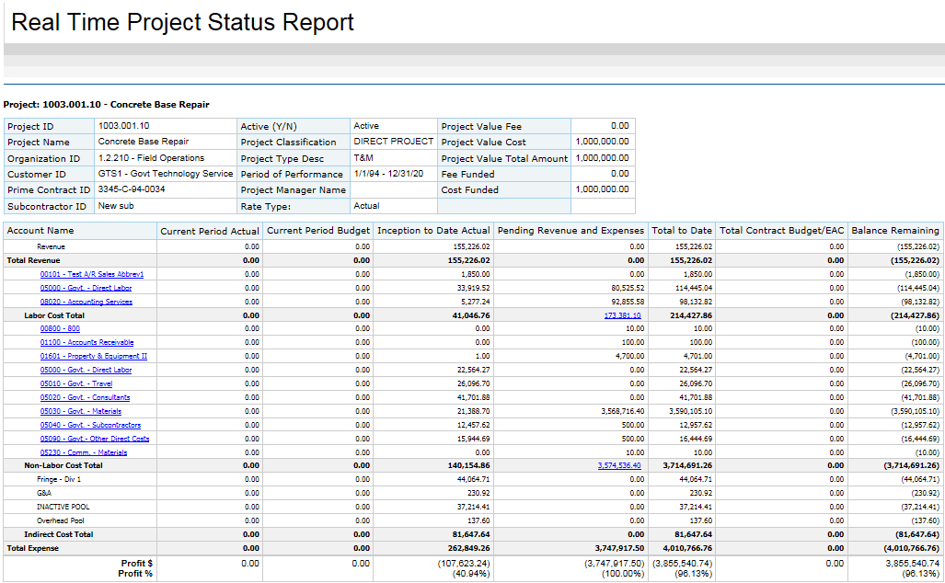
Task: Open the 00101 - Test A/R Sales Abbrev1 account
Action: (92, 274)
